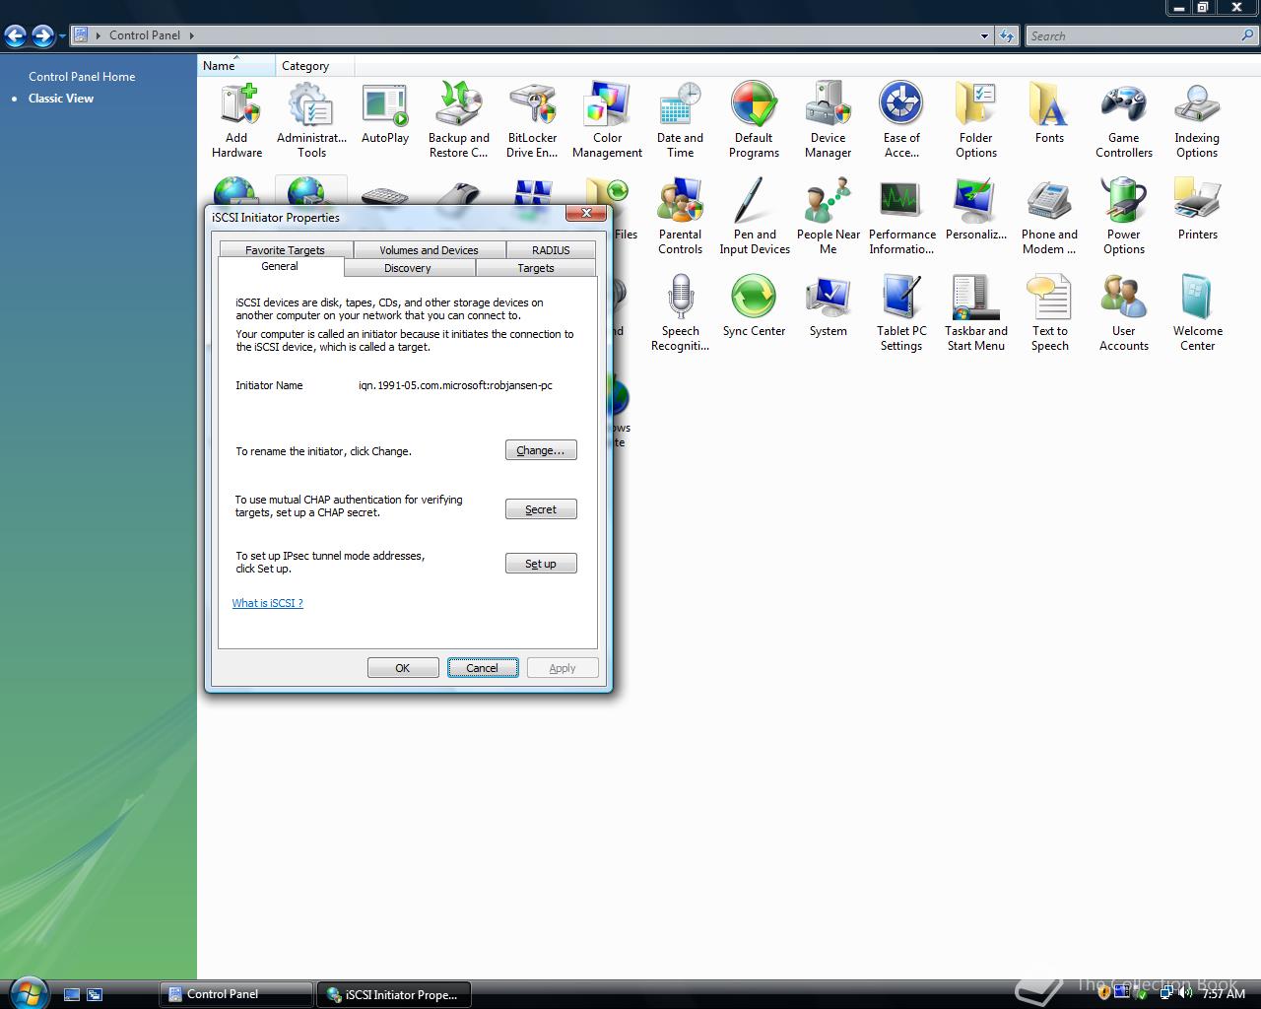Open Phone and Modem Options
Image resolution: width=1261 pixels, height=1009 pixels.
1049,217
